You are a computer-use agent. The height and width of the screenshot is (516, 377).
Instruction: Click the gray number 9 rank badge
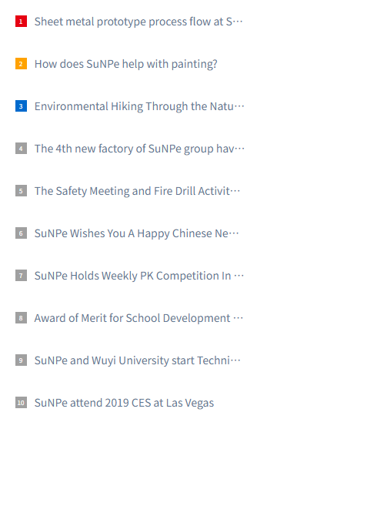pos(21,360)
